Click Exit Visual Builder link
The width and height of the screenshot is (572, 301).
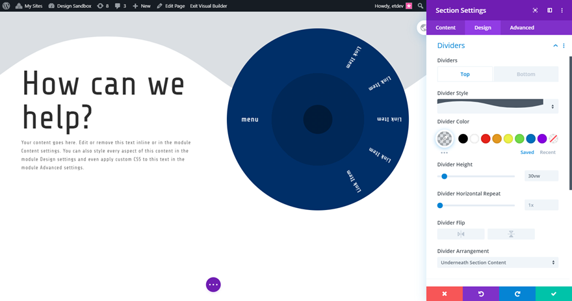pyautogui.click(x=208, y=6)
